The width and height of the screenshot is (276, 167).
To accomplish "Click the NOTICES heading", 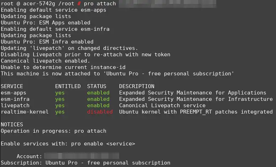I will pyautogui.click(x=12, y=125).
